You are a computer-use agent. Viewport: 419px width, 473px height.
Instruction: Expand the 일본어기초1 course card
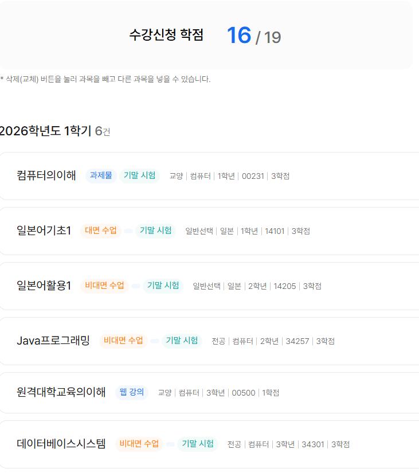[x=44, y=232]
